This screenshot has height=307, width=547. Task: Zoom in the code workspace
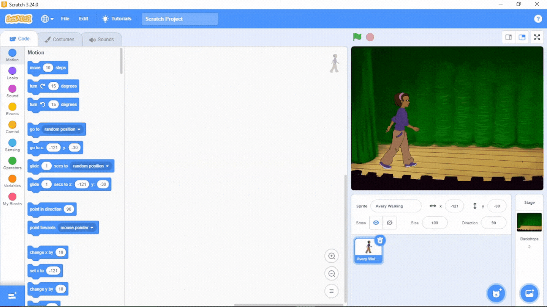332,256
